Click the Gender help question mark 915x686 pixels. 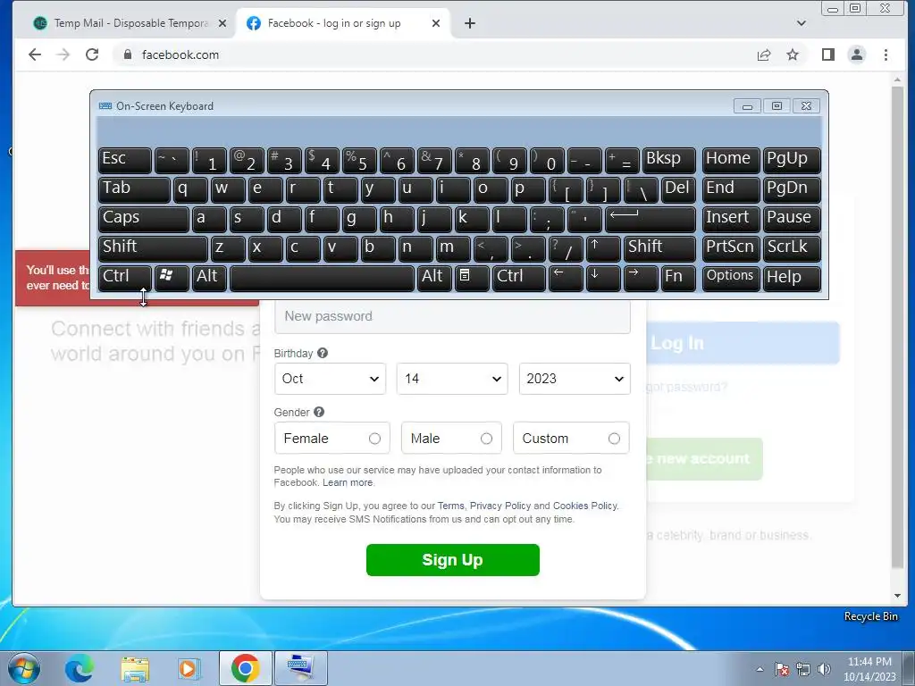319,412
